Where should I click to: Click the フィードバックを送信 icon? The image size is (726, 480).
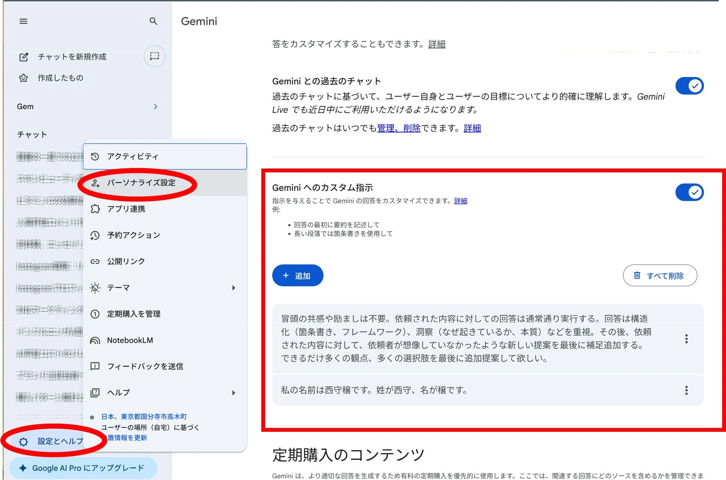(95, 366)
